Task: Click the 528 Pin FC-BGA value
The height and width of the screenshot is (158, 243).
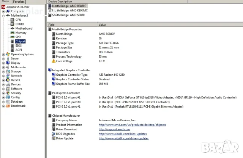Action: pyautogui.click(x=109, y=43)
